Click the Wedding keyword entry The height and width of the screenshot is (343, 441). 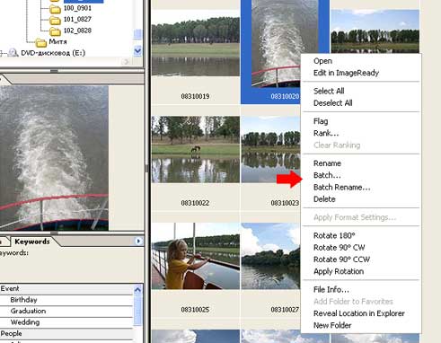pos(25,322)
